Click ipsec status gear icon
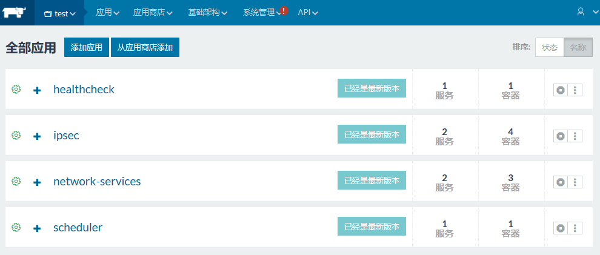 coord(16,135)
